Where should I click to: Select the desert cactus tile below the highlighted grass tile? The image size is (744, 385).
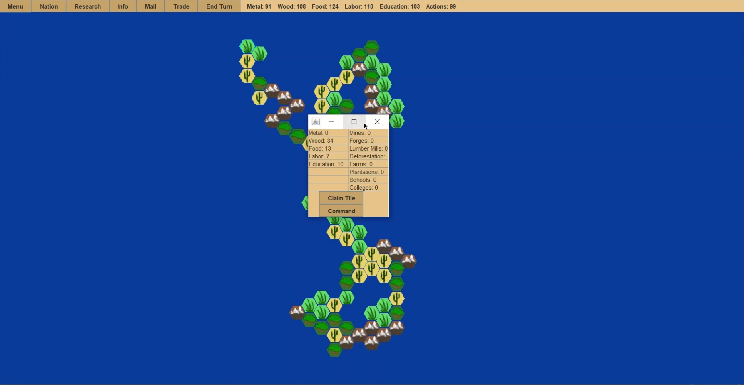[247, 62]
